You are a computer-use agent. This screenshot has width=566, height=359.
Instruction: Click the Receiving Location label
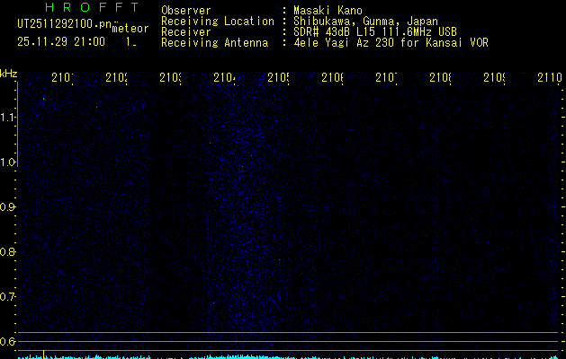218,22
